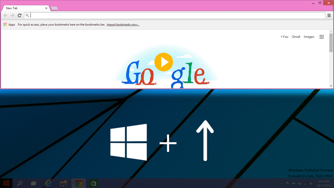Screen dimensions: 334x188
Task: Open the Apps shortcut in bookmarks bar
Action: tap(9, 25)
